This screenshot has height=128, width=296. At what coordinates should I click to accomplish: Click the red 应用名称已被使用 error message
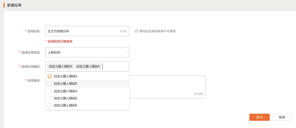[x=61, y=41]
